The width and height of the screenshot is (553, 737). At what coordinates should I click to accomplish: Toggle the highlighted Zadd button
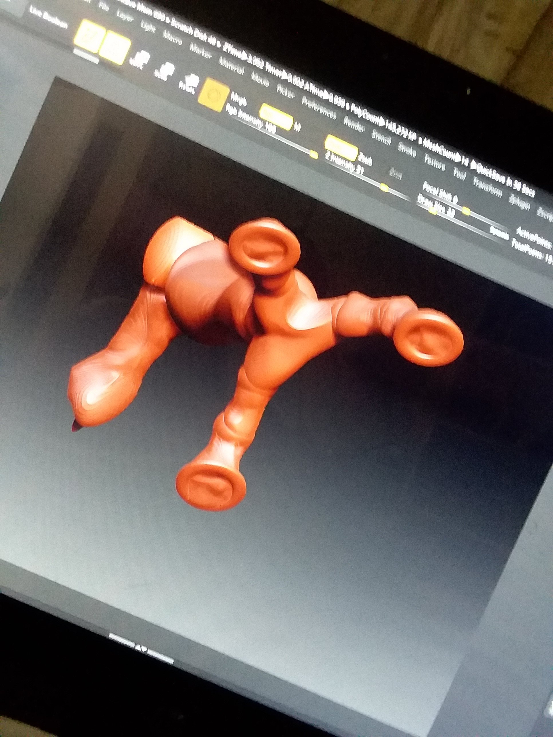pyautogui.click(x=341, y=148)
